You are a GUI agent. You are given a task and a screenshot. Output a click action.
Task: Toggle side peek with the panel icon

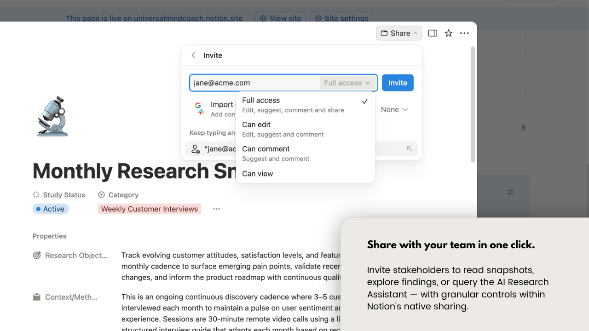pyautogui.click(x=432, y=33)
